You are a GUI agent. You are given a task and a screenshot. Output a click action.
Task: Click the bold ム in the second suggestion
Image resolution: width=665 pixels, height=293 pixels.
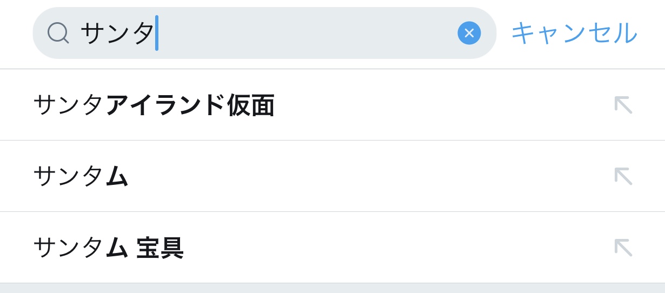tap(117, 176)
